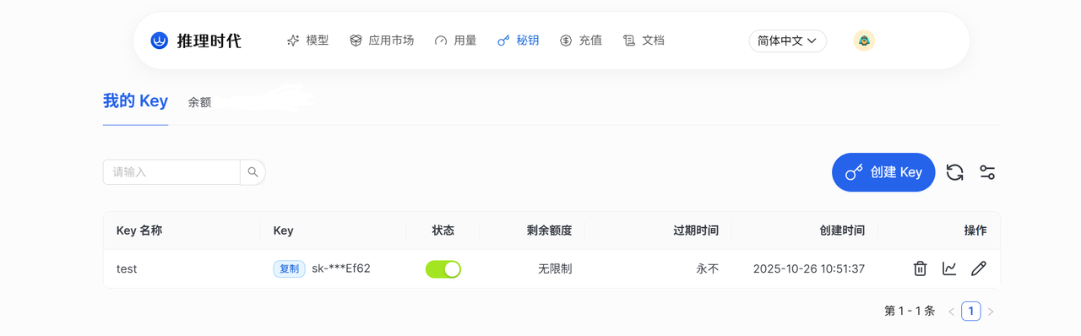Screen dimensions: 1081x336
Task: View usage chart for test key
Action: click(949, 268)
